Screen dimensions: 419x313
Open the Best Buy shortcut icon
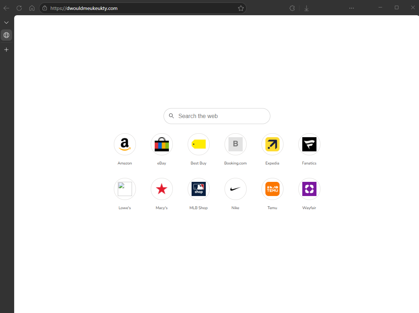(199, 144)
